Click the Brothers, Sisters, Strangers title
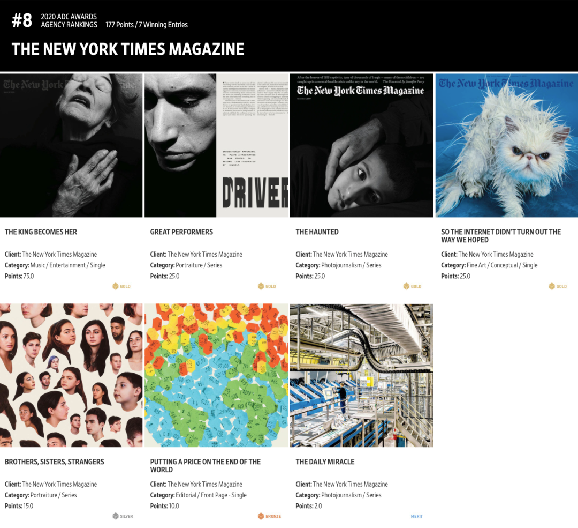The height and width of the screenshot is (528, 578). pos(55,462)
